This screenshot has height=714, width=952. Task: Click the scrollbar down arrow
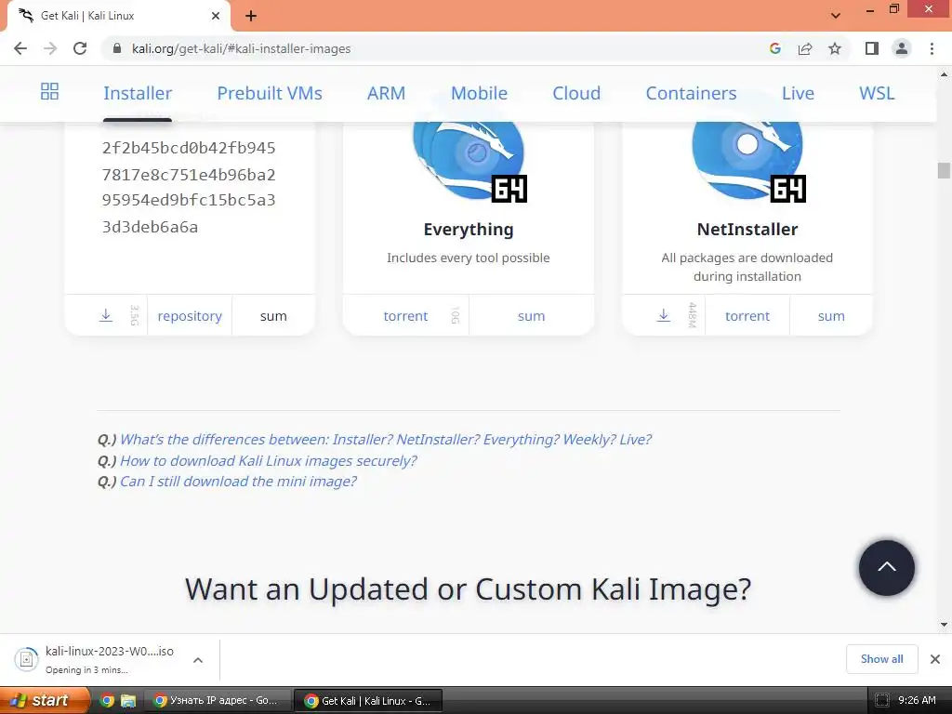click(x=944, y=625)
